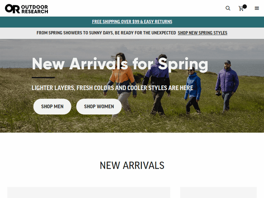Click the NEW ARRIVALS section heading
The width and height of the screenshot is (264, 198).
pyautogui.click(x=132, y=165)
